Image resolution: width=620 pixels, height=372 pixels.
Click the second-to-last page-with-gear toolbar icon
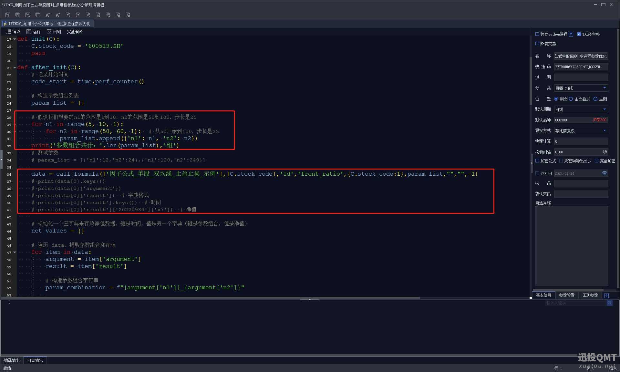point(118,15)
